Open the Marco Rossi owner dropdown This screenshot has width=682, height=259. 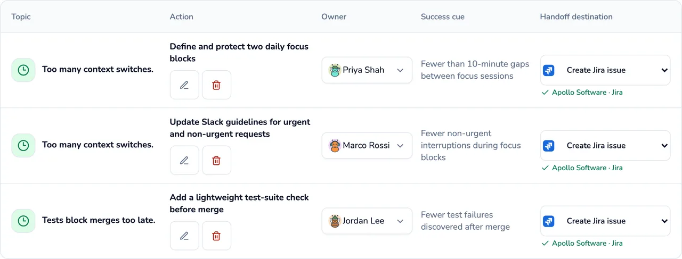(x=367, y=146)
